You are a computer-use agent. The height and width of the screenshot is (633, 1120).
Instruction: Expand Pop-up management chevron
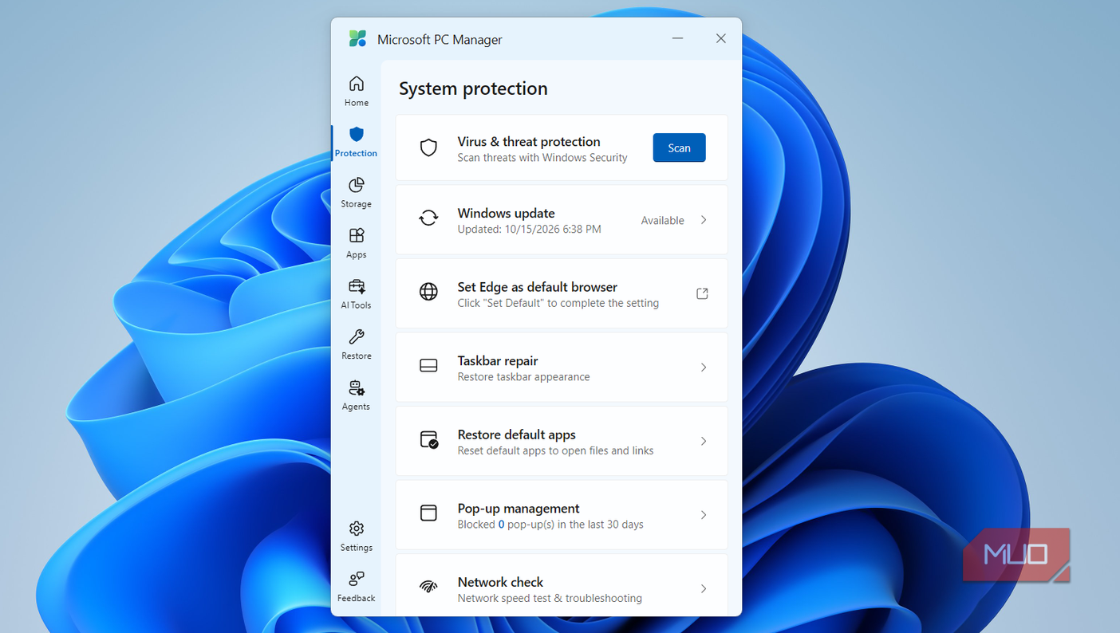[x=704, y=515]
